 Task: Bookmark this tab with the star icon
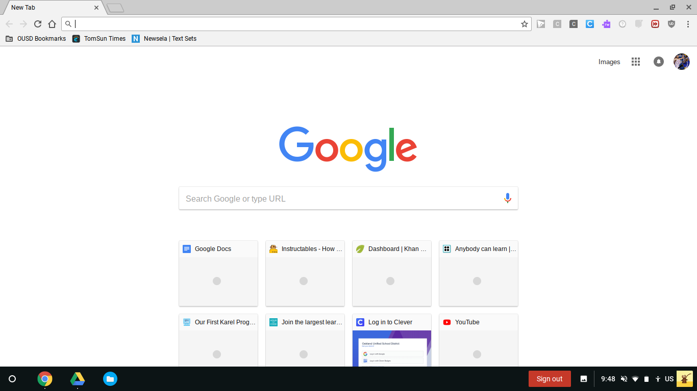point(524,24)
